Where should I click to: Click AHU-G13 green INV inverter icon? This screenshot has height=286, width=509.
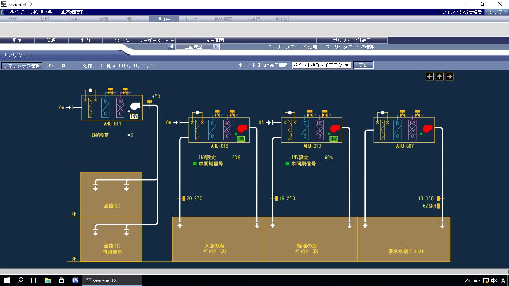pos(333,139)
